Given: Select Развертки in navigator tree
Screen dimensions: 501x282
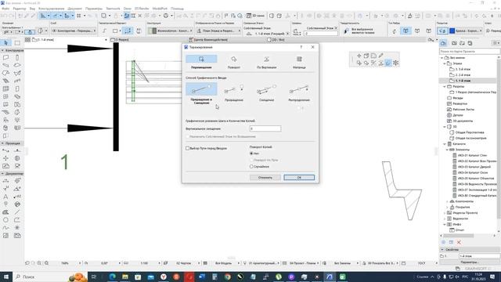Looking at the screenshot, I should (460, 104).
